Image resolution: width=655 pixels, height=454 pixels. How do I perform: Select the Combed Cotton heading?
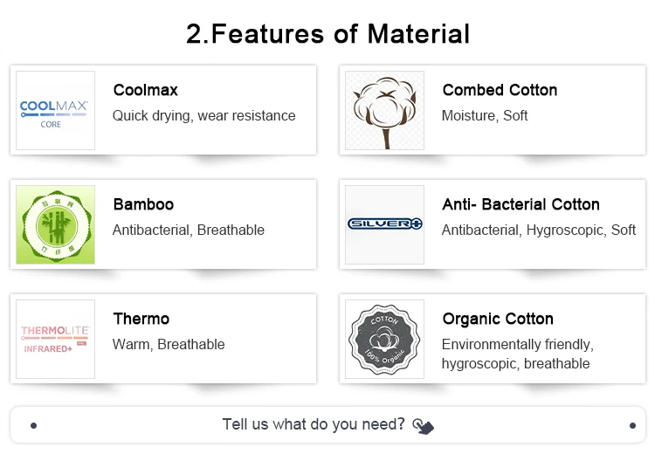[x=500, y=90]
